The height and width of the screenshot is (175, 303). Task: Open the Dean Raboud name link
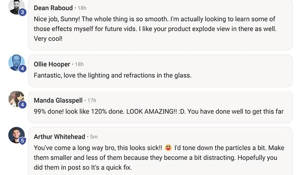pyautogui.click(x=53, y=8)
